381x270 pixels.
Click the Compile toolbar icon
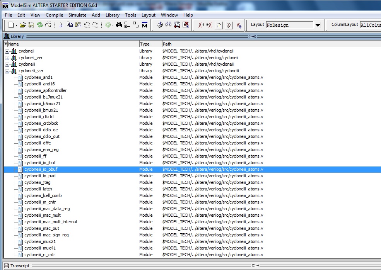tap(160, 25)
